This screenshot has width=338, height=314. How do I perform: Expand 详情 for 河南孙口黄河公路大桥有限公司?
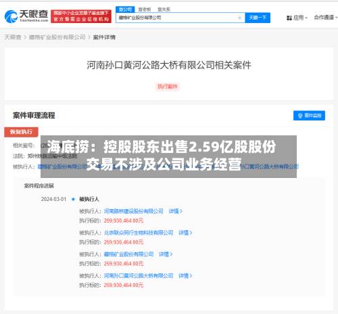click(x=185, y=275)
